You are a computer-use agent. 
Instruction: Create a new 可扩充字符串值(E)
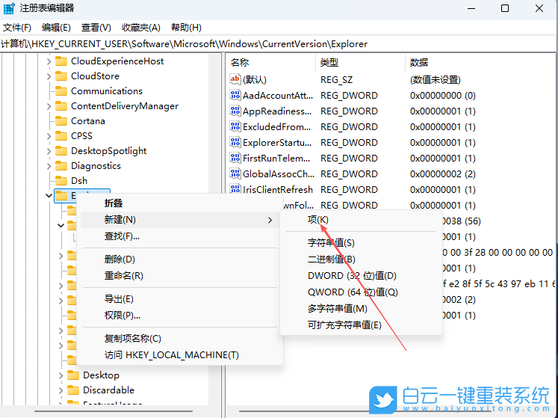pyautogui.click(x=362, y=325)
